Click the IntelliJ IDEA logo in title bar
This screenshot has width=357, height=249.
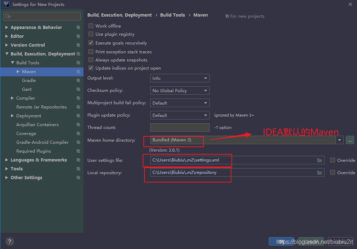pyautogui.click(x=6, y=4)
